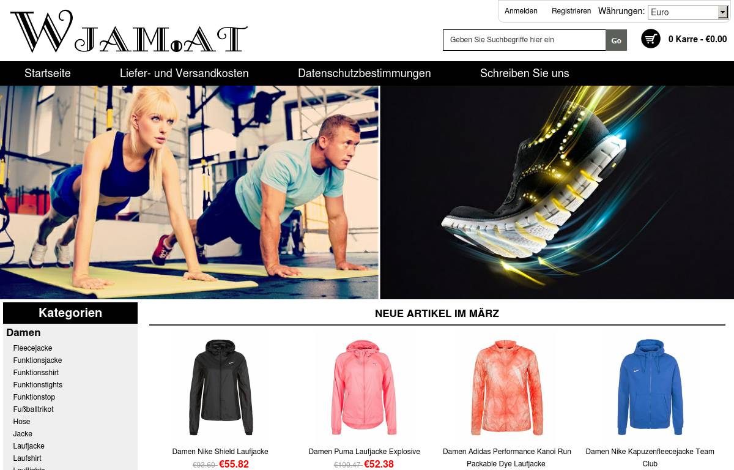Open the 0 Karre cart link
This screenshot has height=470, width=734.
[x=697, y=39]
